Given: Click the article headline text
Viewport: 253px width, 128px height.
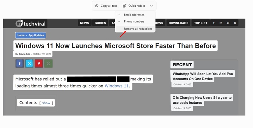Looking at the screenshot, I should pyautogui.click(x=115, y=46).
